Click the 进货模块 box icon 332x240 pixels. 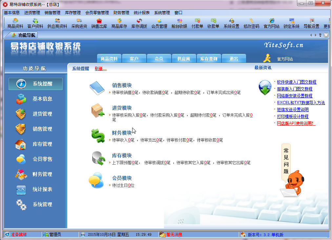pos(98,110)
